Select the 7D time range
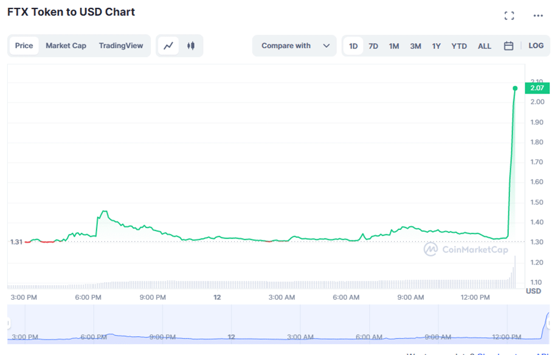 373,46
